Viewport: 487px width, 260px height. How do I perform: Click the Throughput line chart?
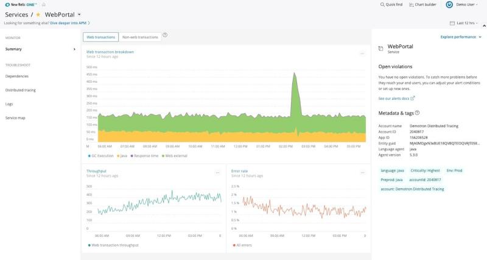(x=159, y=202)
